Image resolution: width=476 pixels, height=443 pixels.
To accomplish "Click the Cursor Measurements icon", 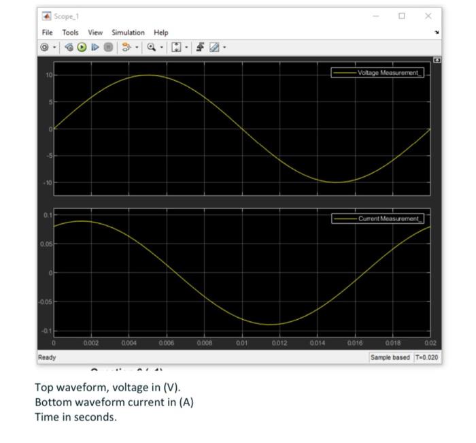I will [214, 48].
